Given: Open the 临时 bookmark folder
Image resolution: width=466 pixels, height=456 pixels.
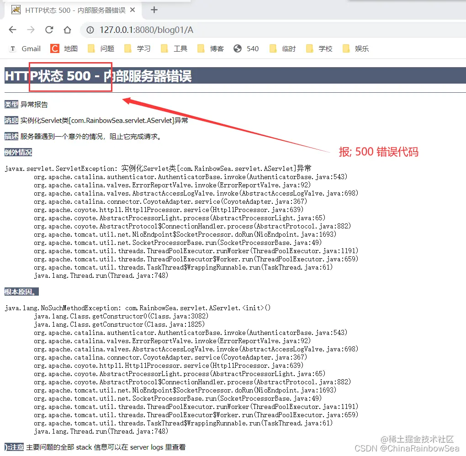Looking at the screenshot, I should (283, 48).
